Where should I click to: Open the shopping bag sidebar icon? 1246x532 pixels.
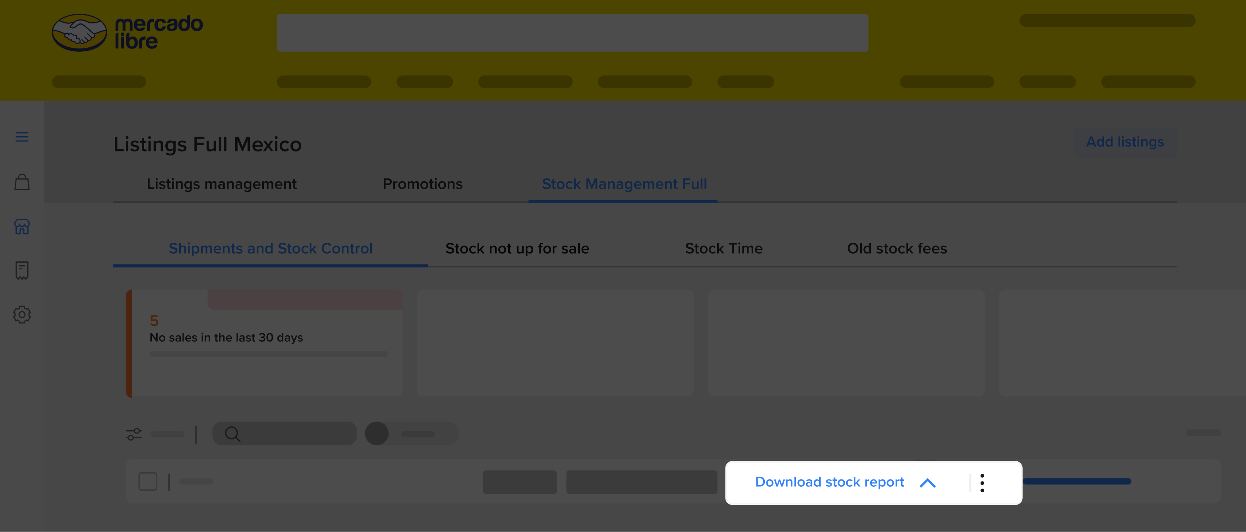click(x=22, y=182)
